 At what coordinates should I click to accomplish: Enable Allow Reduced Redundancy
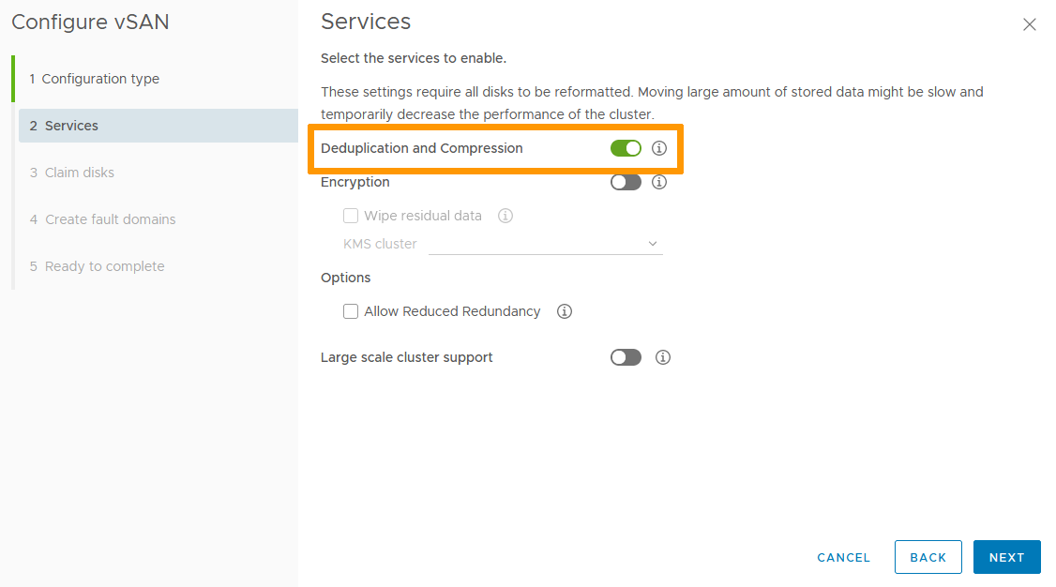pyautogui.click(x=351, y=310)
